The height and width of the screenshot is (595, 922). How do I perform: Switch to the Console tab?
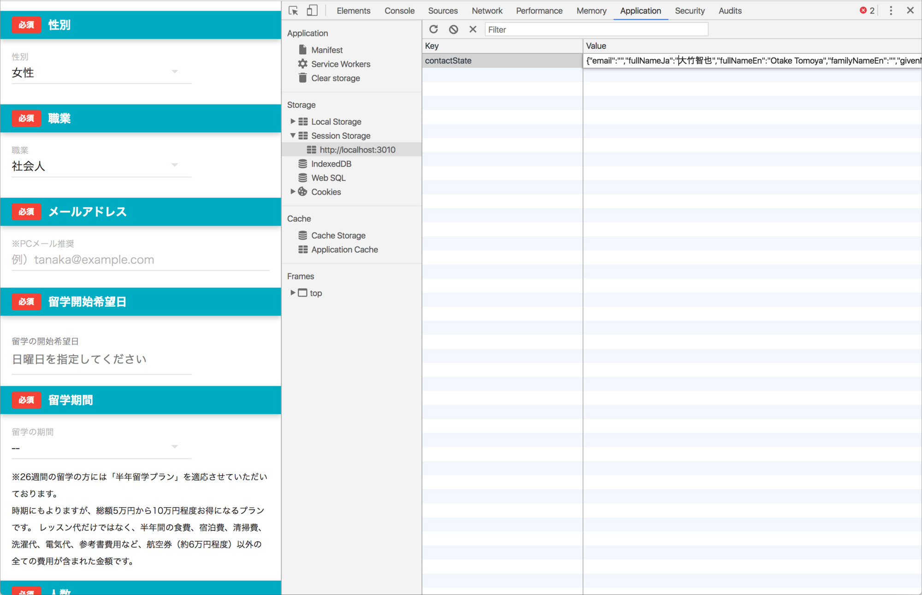click(x=399, y=11)
